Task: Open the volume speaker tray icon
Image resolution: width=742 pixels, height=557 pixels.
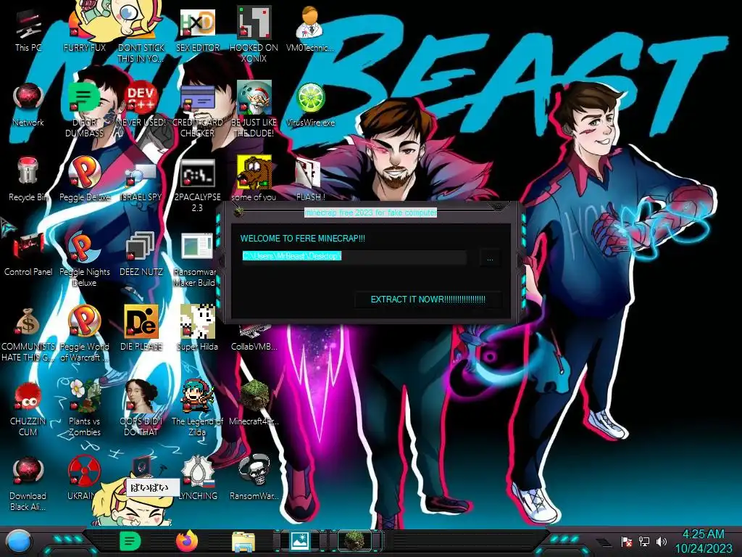Action: [x=661, y=541]
